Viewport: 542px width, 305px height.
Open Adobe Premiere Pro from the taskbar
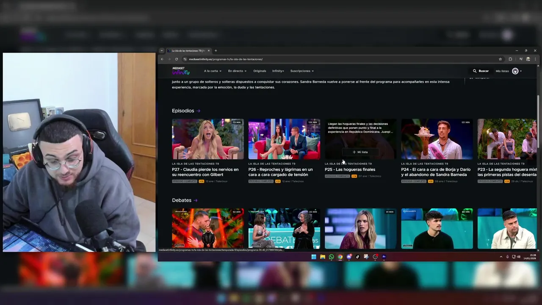coord(384,257)
